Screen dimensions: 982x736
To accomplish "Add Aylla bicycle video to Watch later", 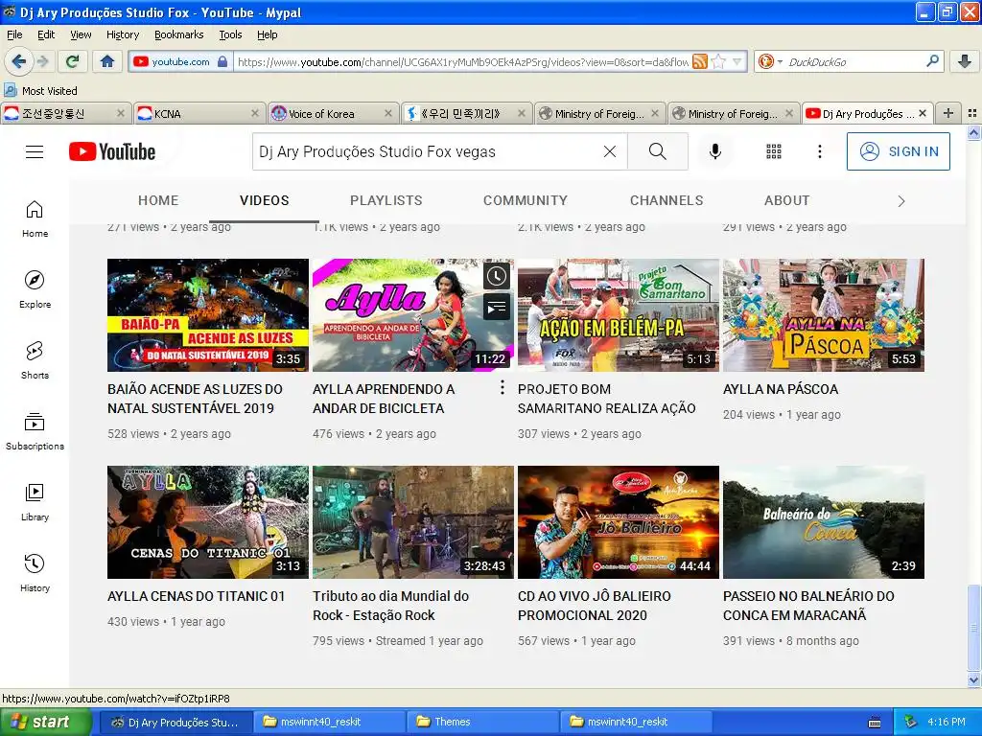I will coord(497,276).
